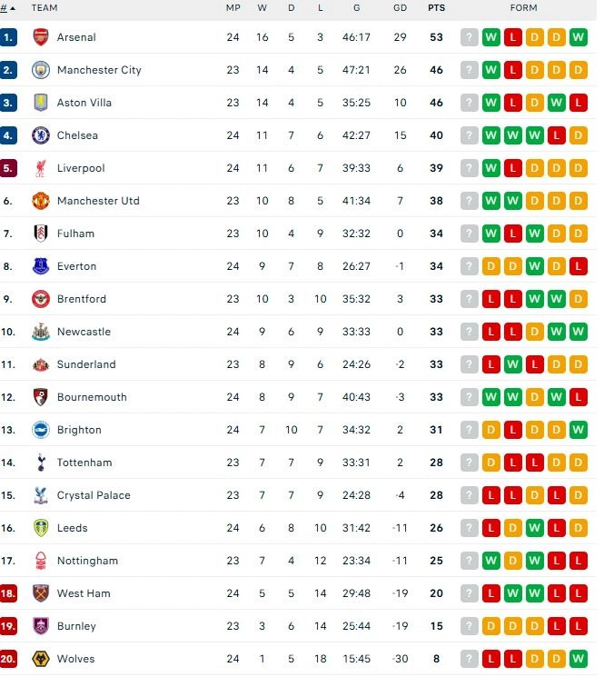Click Brighton's most recent win form badge
Image resolution: width=604 pixels, height=677 pixels.
579,430
